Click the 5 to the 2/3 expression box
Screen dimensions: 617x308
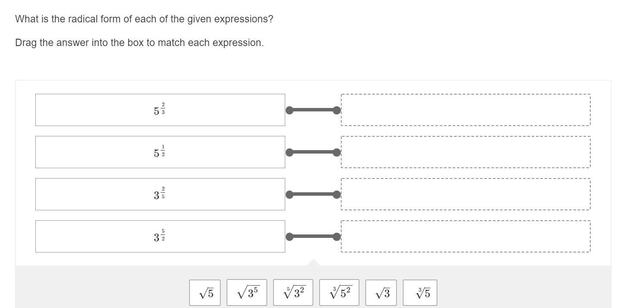pyautogui.click(x=160, y=110)
